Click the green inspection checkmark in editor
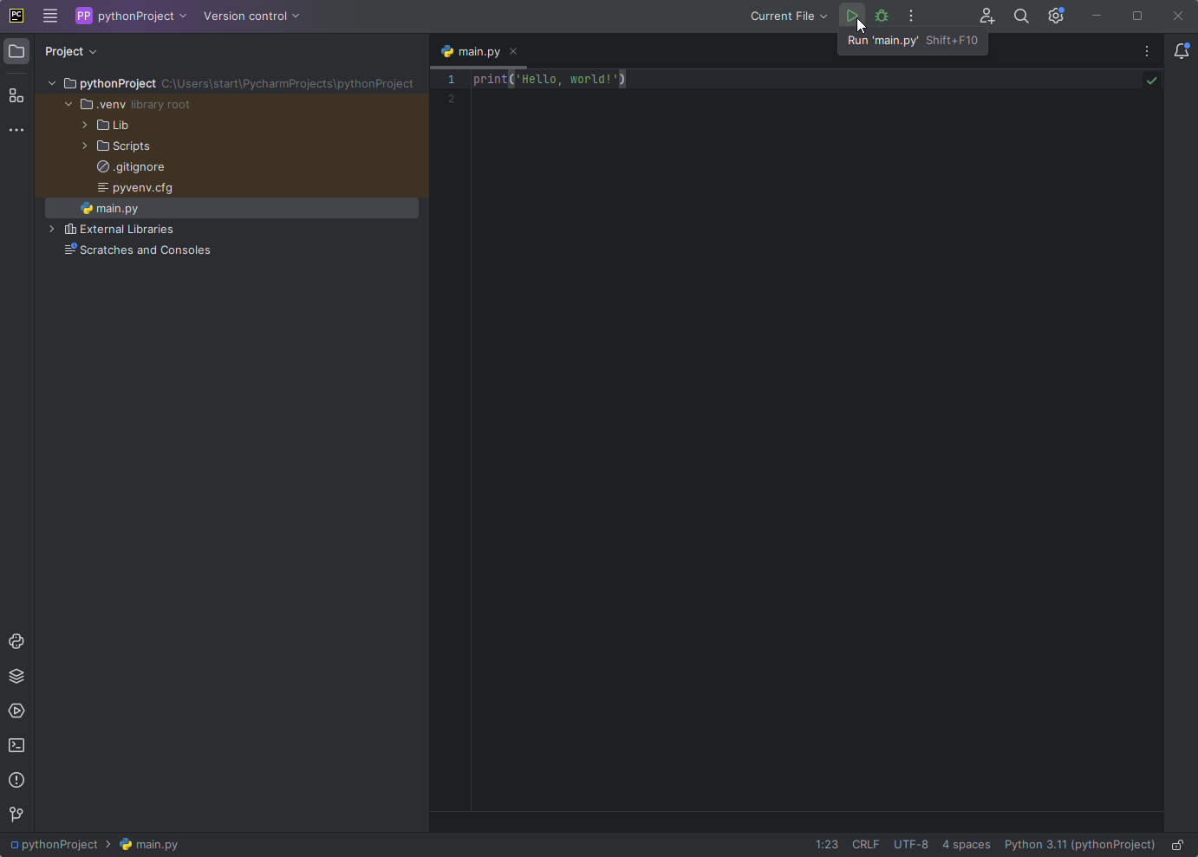This screenshot has width=1198, height=857. (1152, 81)
